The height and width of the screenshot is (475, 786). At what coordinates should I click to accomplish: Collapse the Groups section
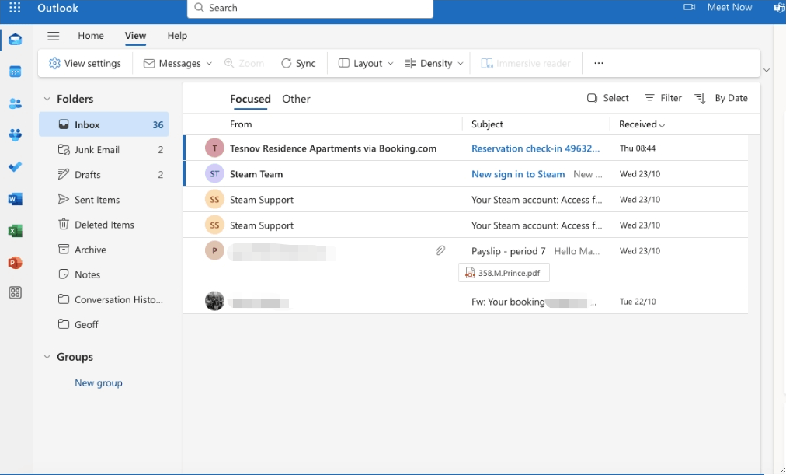(x=47, y=357)
